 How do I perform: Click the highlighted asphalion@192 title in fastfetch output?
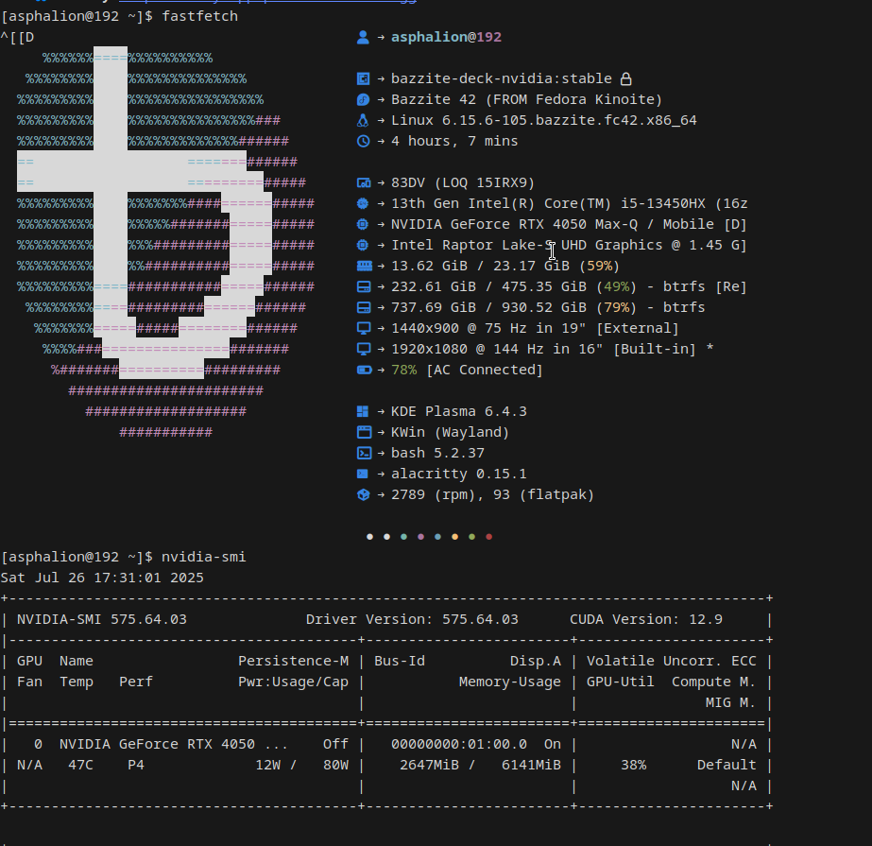coord(446,37)
